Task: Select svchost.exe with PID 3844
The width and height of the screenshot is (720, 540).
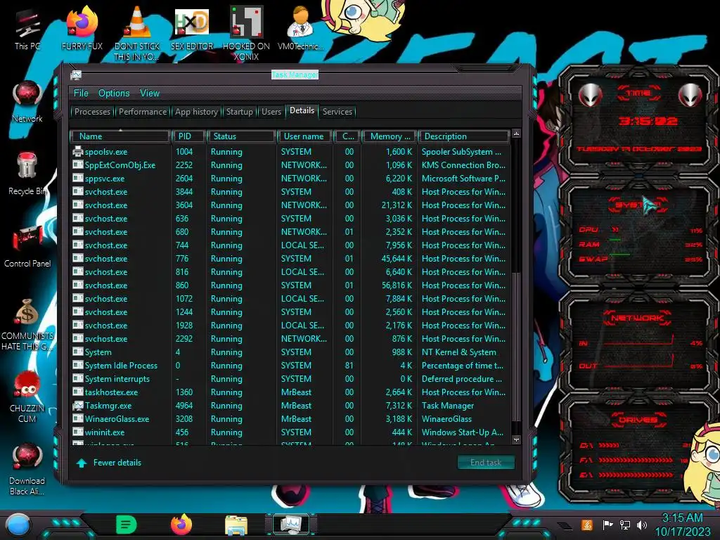Action: [x=290, y=191]
